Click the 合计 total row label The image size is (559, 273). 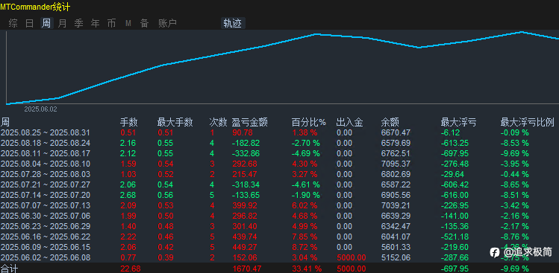point(9,269)
